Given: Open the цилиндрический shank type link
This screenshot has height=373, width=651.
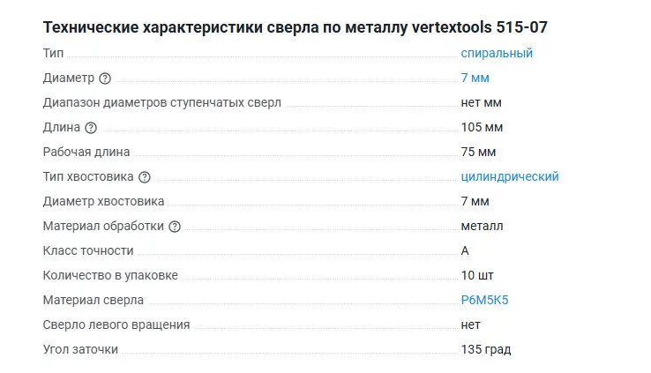Looking at the screenshot, I should 510,176.
